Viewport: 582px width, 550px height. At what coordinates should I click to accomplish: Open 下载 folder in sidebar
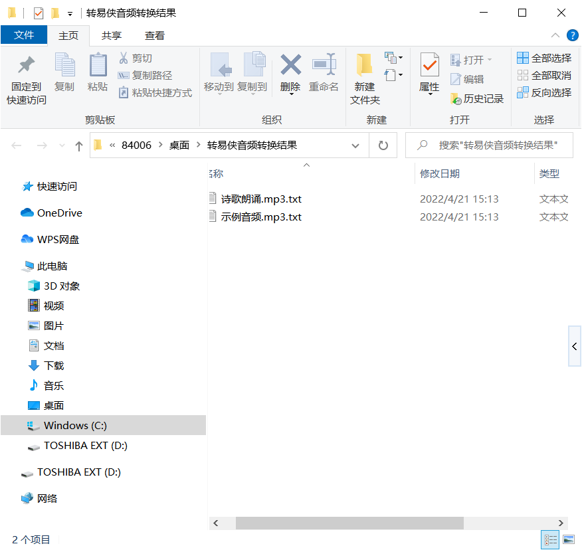(x=53, y=365)
